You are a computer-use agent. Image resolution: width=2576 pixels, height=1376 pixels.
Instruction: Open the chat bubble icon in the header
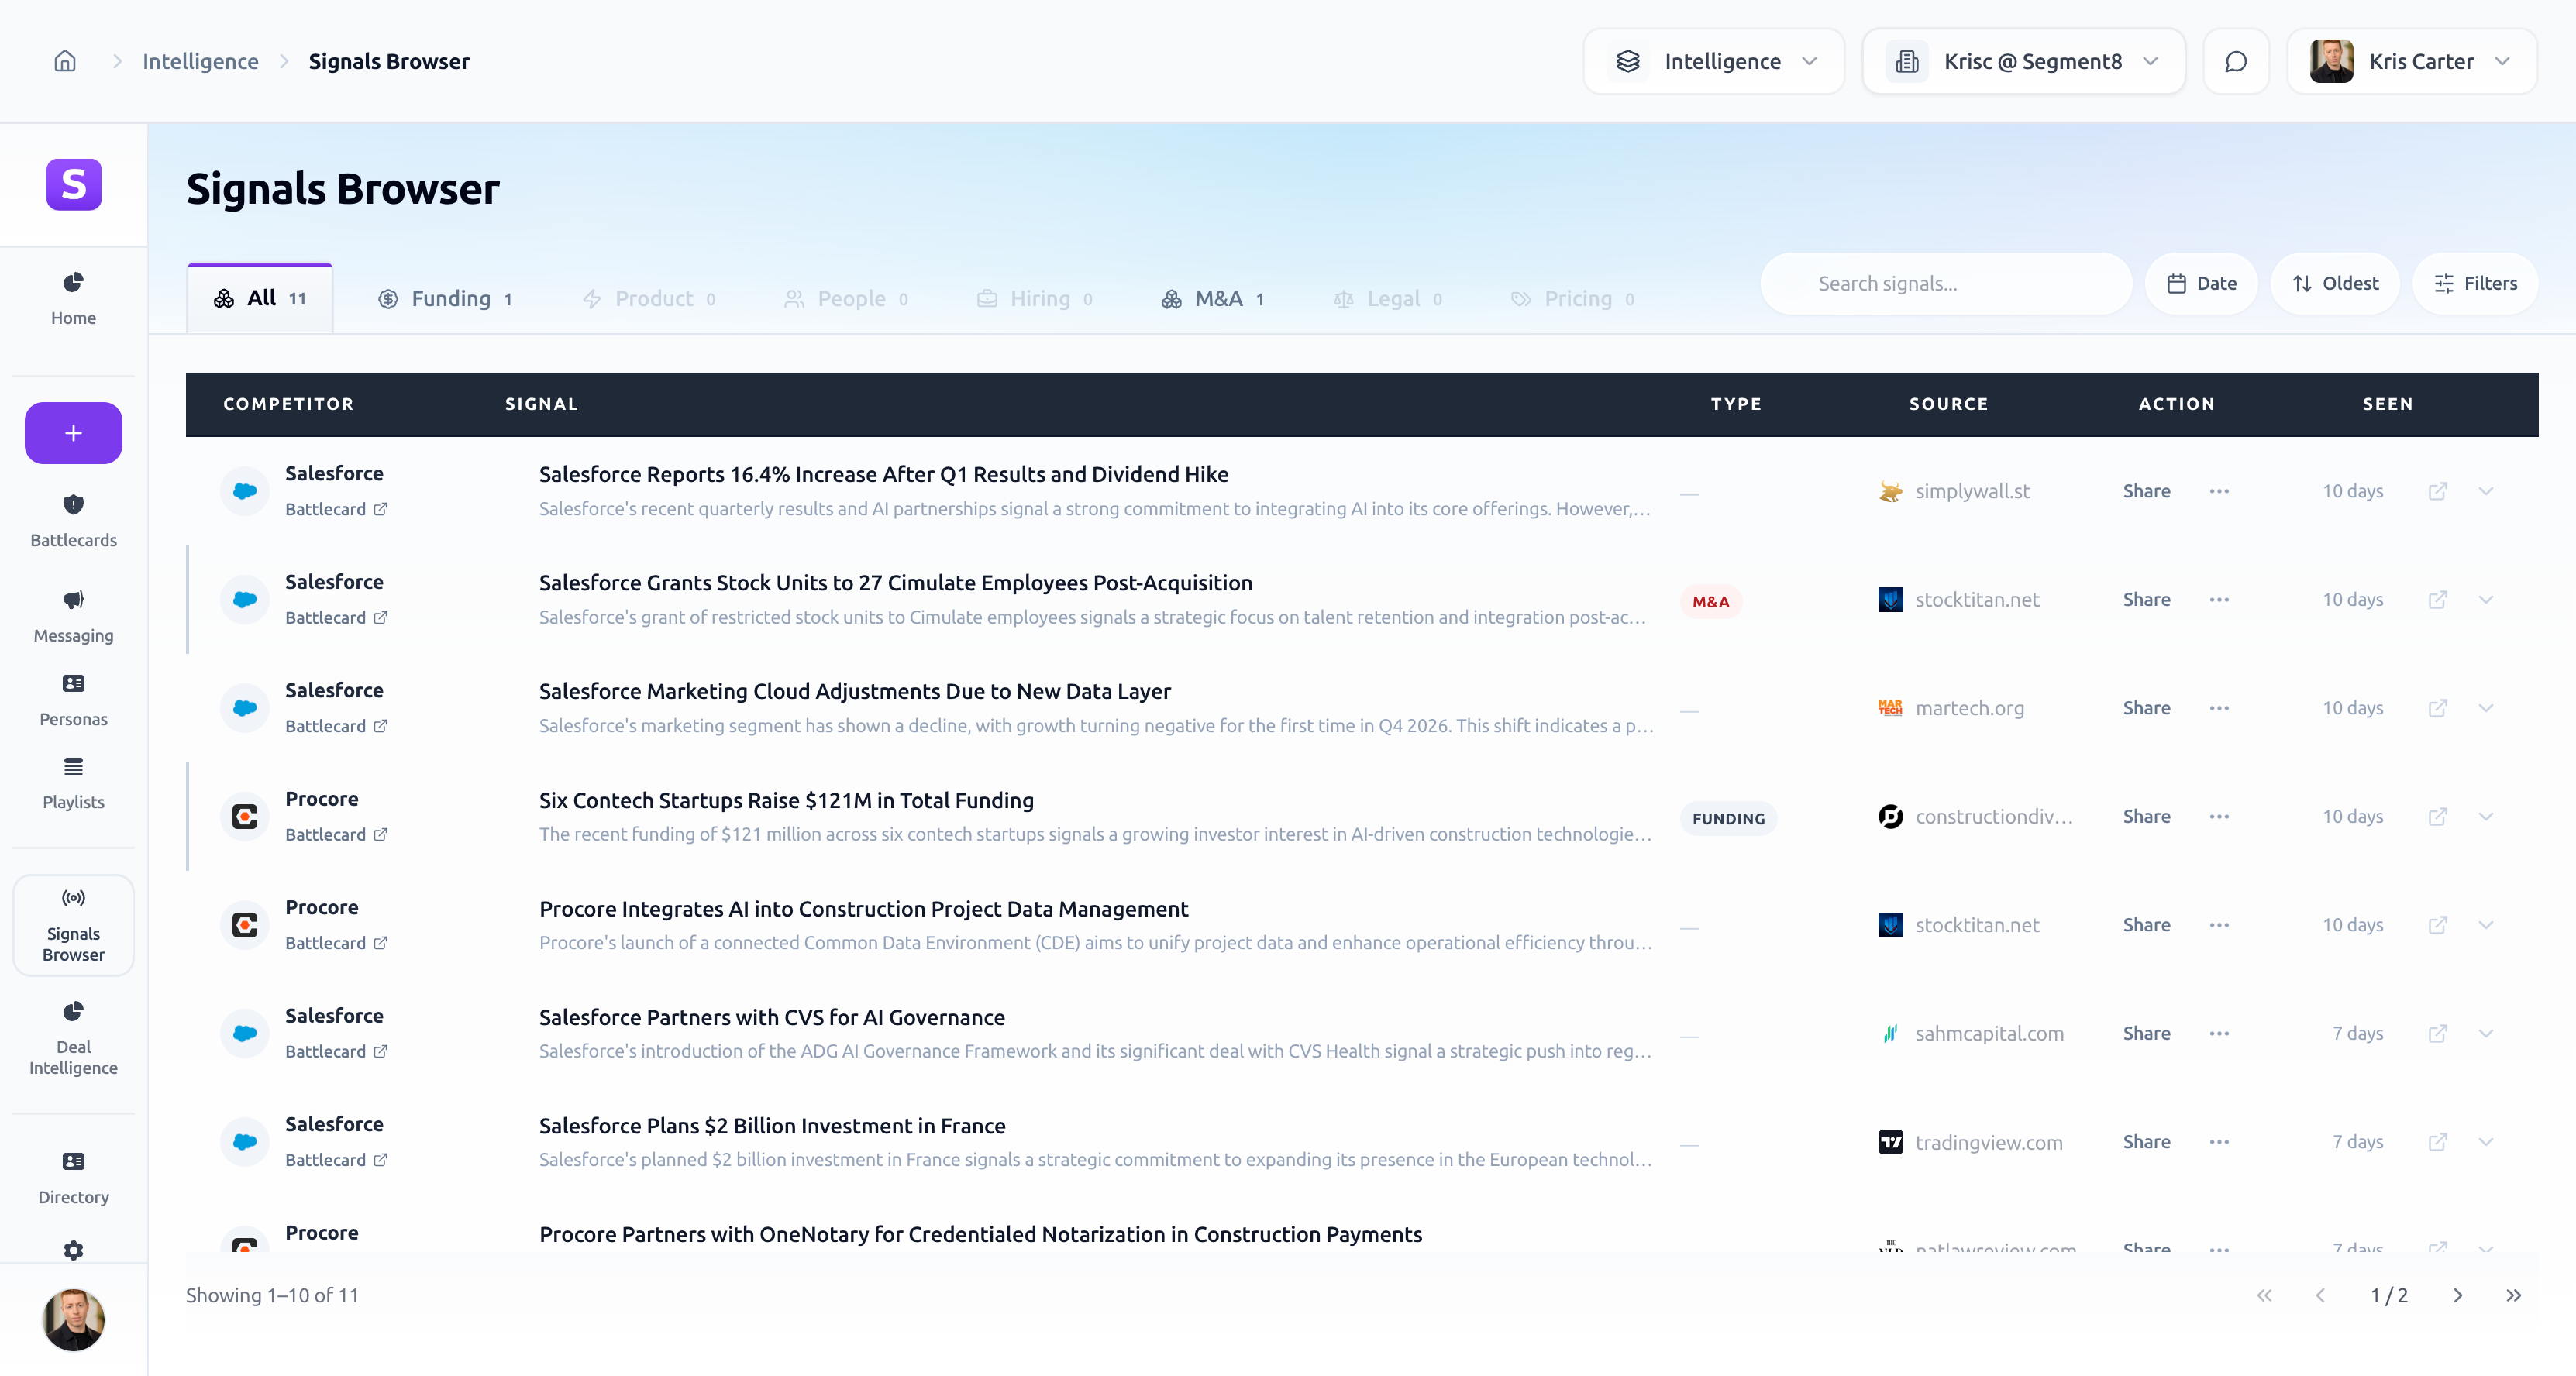pyautogui.click(x=2236, y=61)
